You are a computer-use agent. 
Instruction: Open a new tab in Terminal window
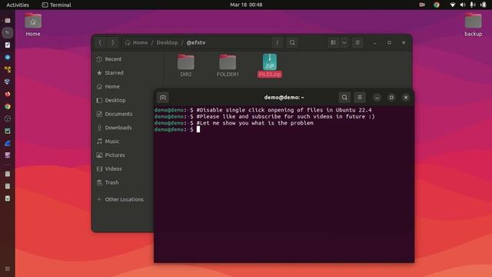(163, 98)
